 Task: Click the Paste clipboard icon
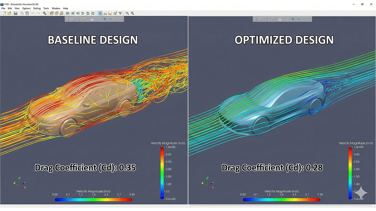tap(27, 13)
